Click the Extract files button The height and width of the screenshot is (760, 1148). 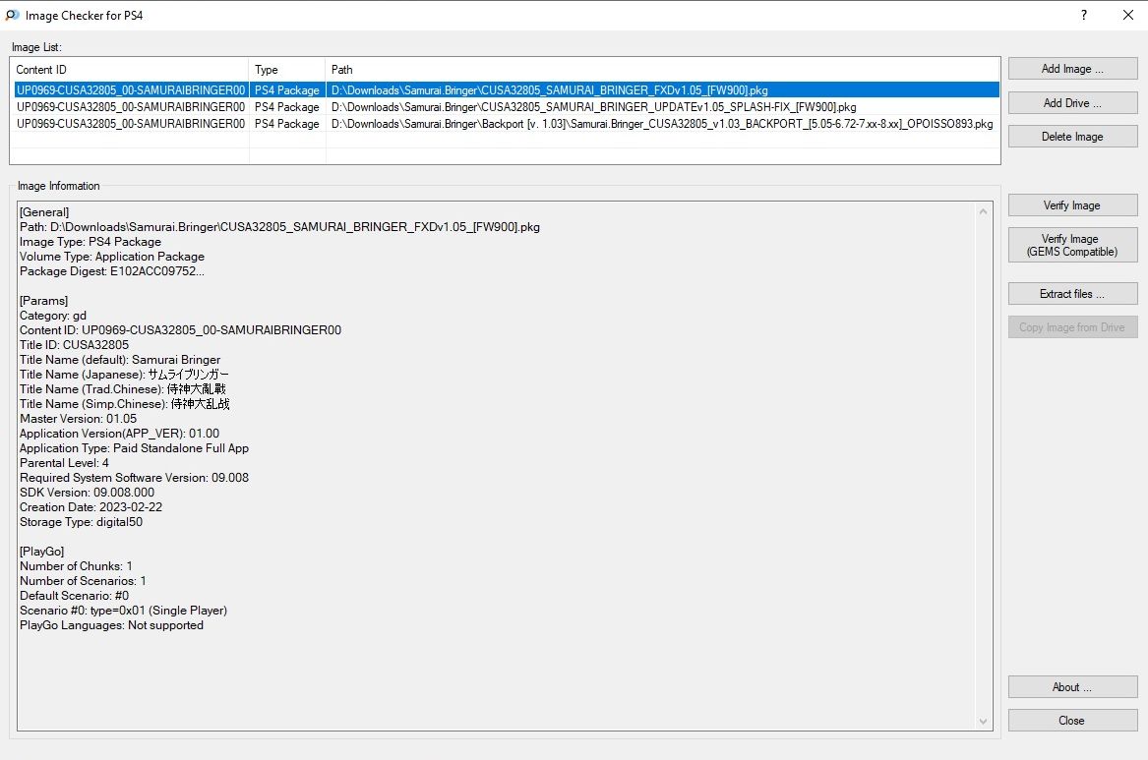(1072, 294)
